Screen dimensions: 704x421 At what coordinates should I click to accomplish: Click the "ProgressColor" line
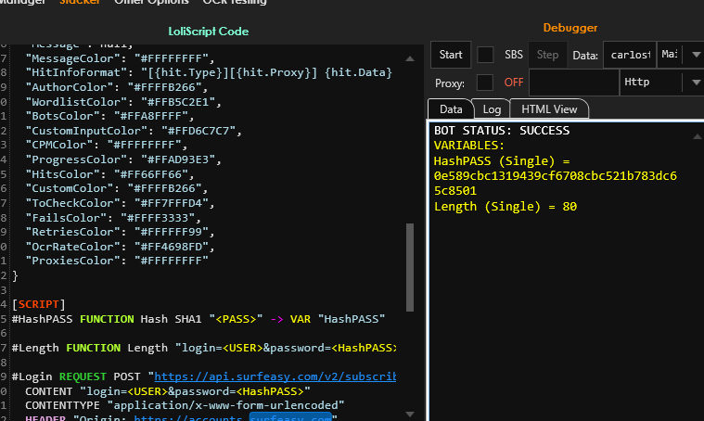(123, 159)
